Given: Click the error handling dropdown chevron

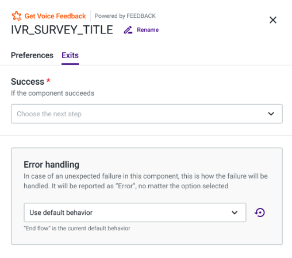Looking at the screenshot, I should (235, 213).
